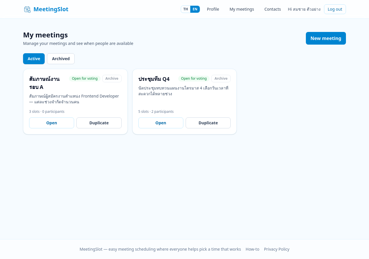Image resolution: width=369 pixels, height=259 pixels.
Task: Click the '3 slots · 0 participants' text
Action: pos(47,112)
